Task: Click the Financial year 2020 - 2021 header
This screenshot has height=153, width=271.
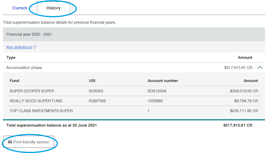Action: point(29,34)
